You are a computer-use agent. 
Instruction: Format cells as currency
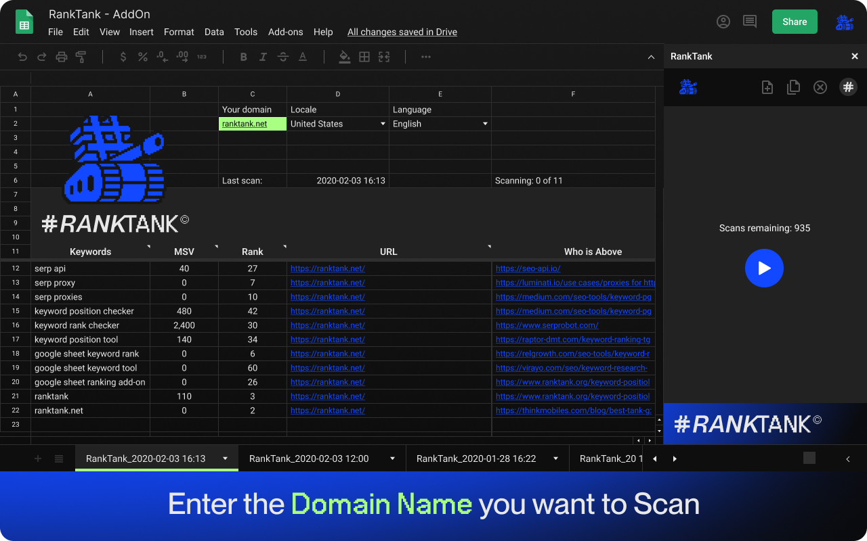pyautogui.click(x=123, y=57)
